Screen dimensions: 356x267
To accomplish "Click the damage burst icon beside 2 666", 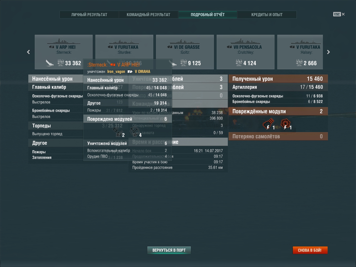I will (x=299, y=63).
